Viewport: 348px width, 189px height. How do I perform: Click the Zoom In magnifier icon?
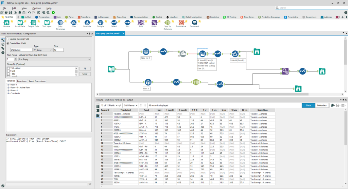click(44, 12)
